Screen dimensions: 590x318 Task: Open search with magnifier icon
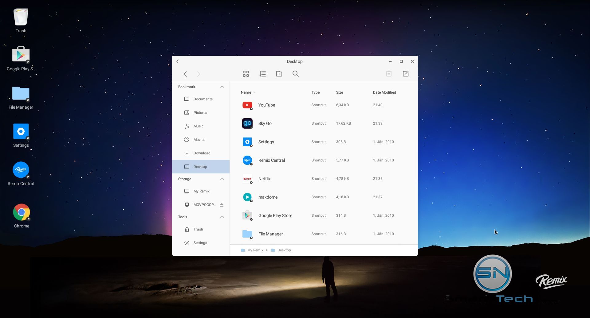pos(296,74)
